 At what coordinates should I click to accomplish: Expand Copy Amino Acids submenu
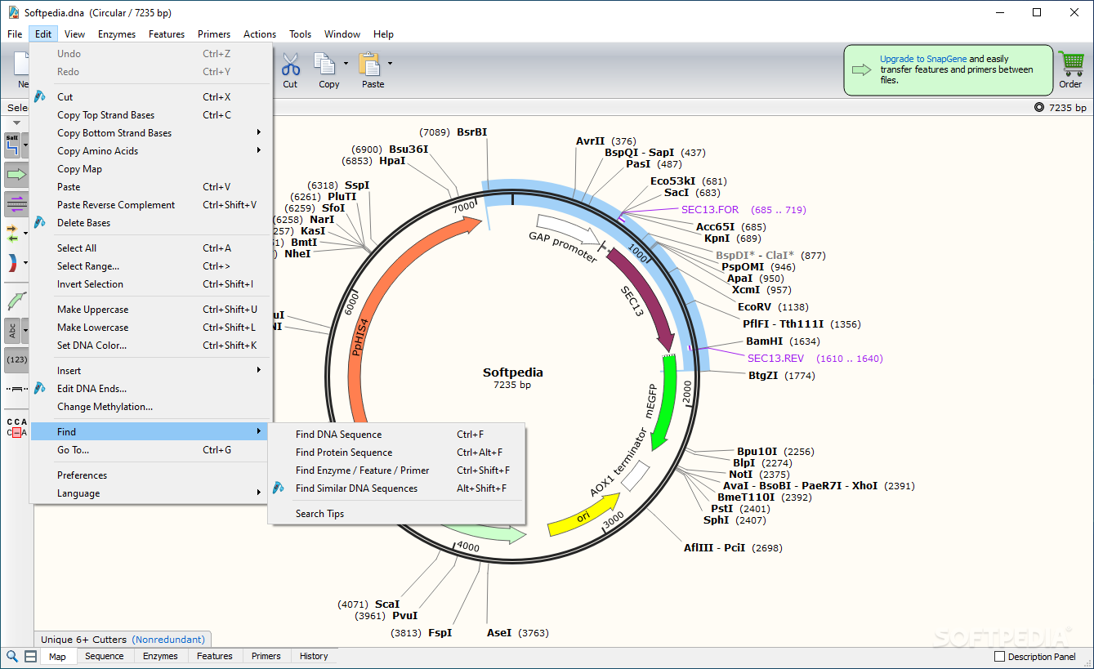click(x=259, y=150)
